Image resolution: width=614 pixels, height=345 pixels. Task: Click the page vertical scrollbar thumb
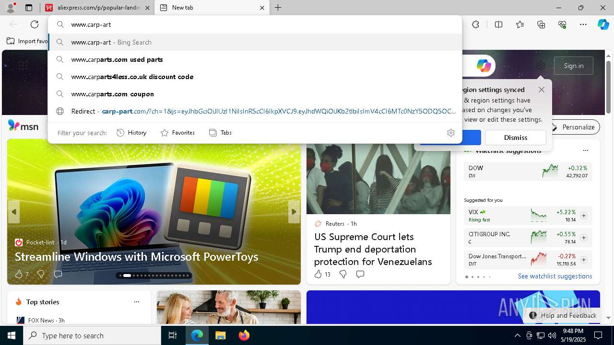pyautogui.click(x=609, y=86)
